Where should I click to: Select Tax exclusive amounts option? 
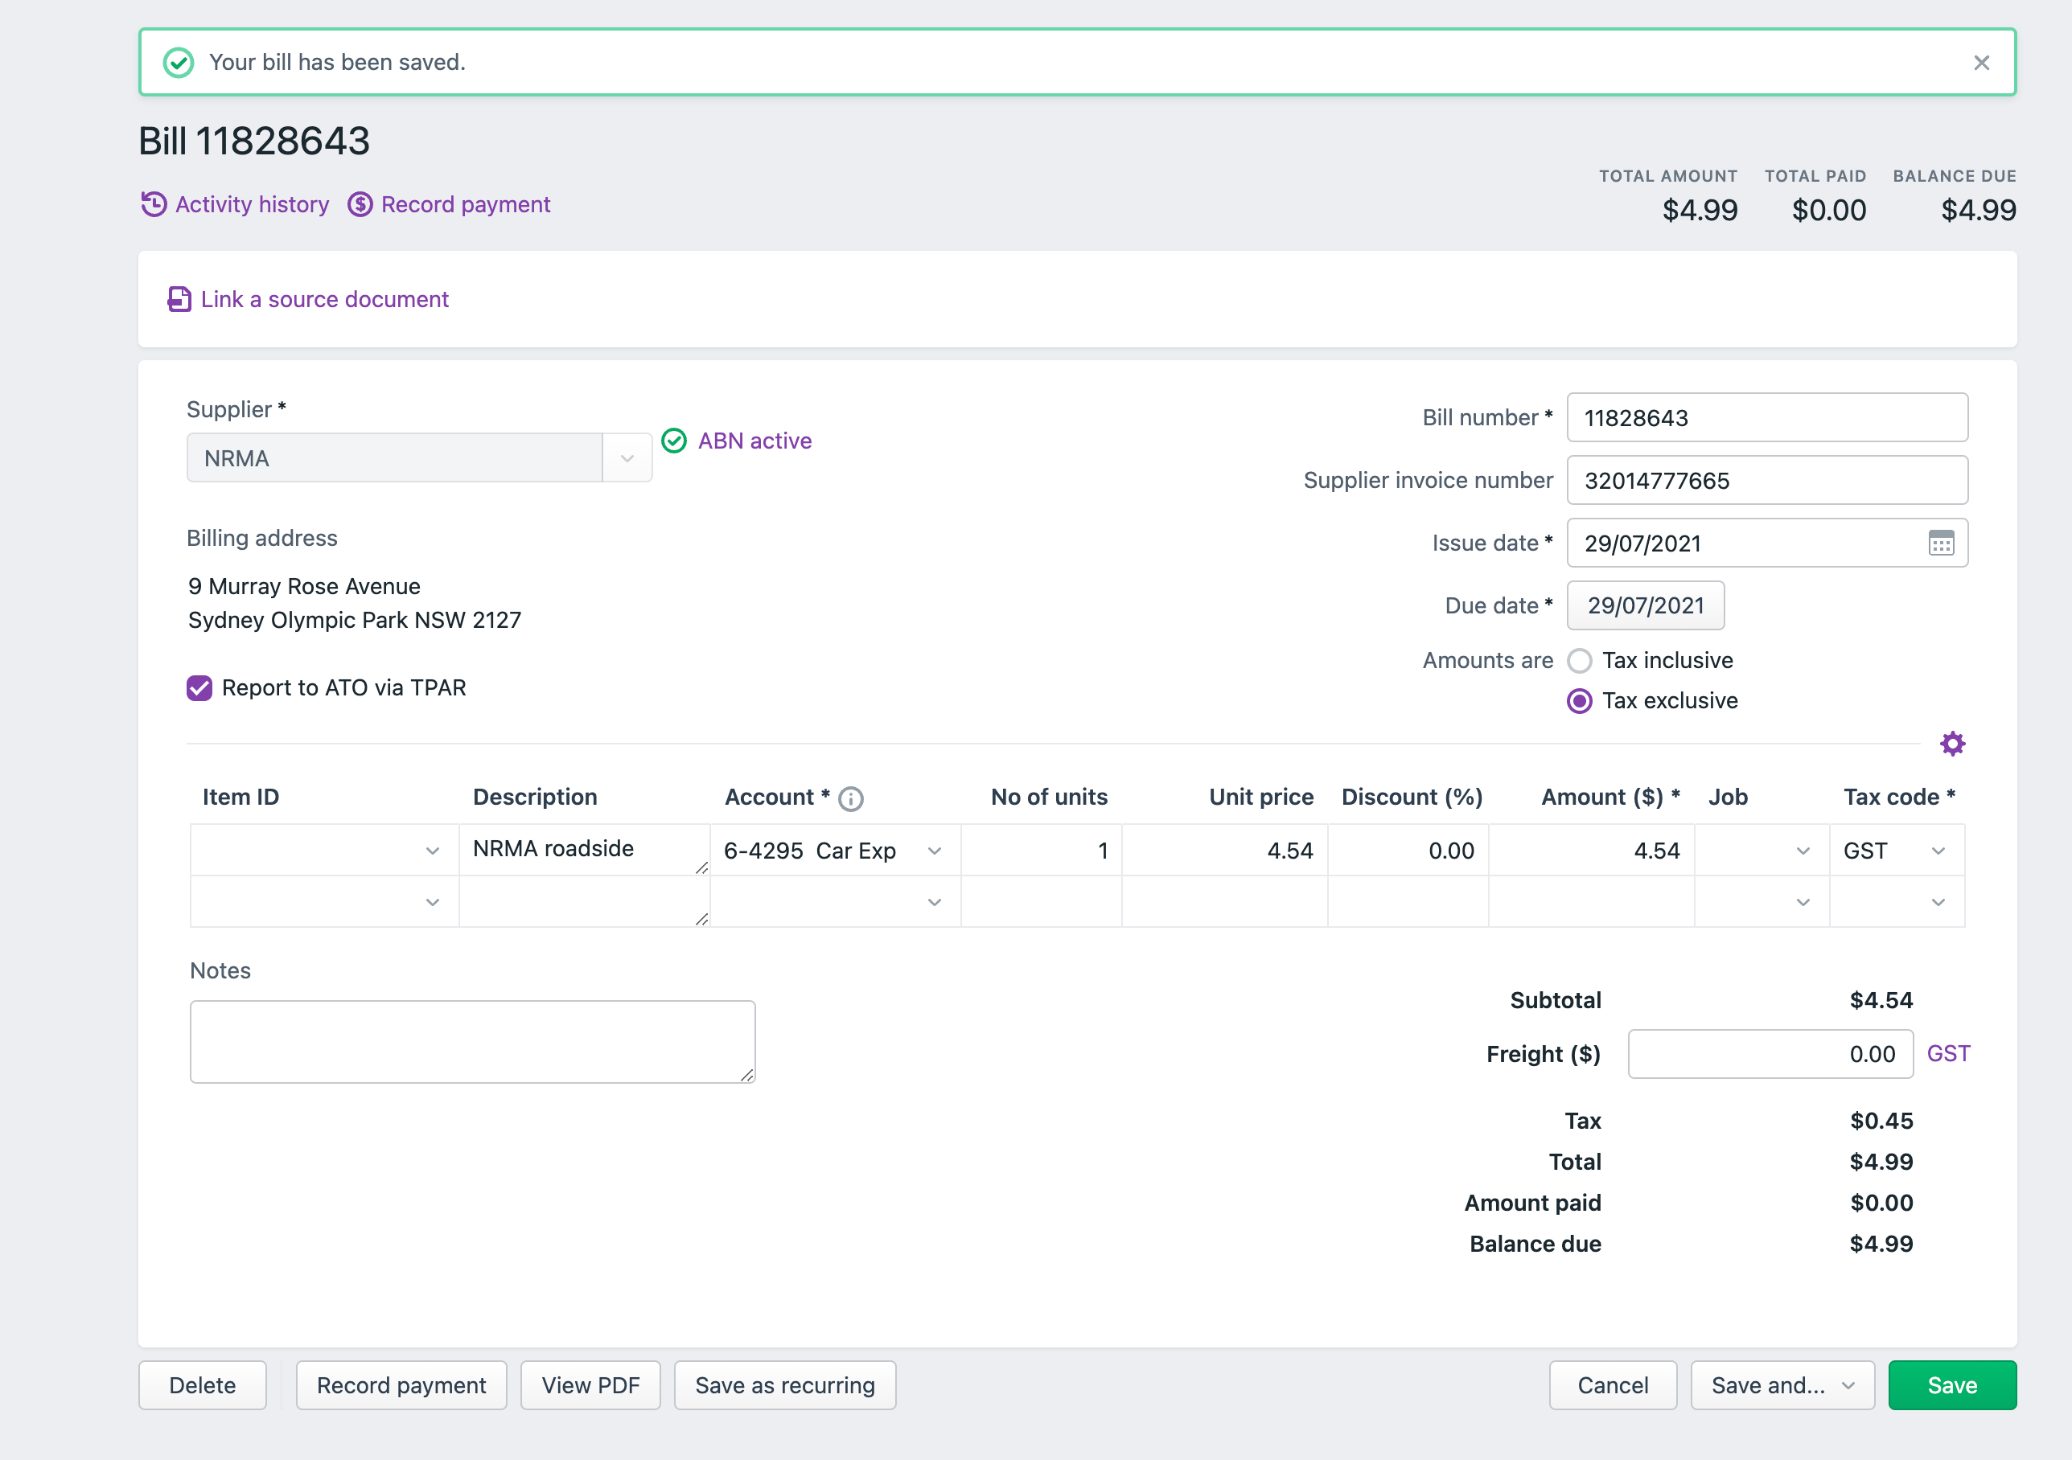(x=1579, y=702)
